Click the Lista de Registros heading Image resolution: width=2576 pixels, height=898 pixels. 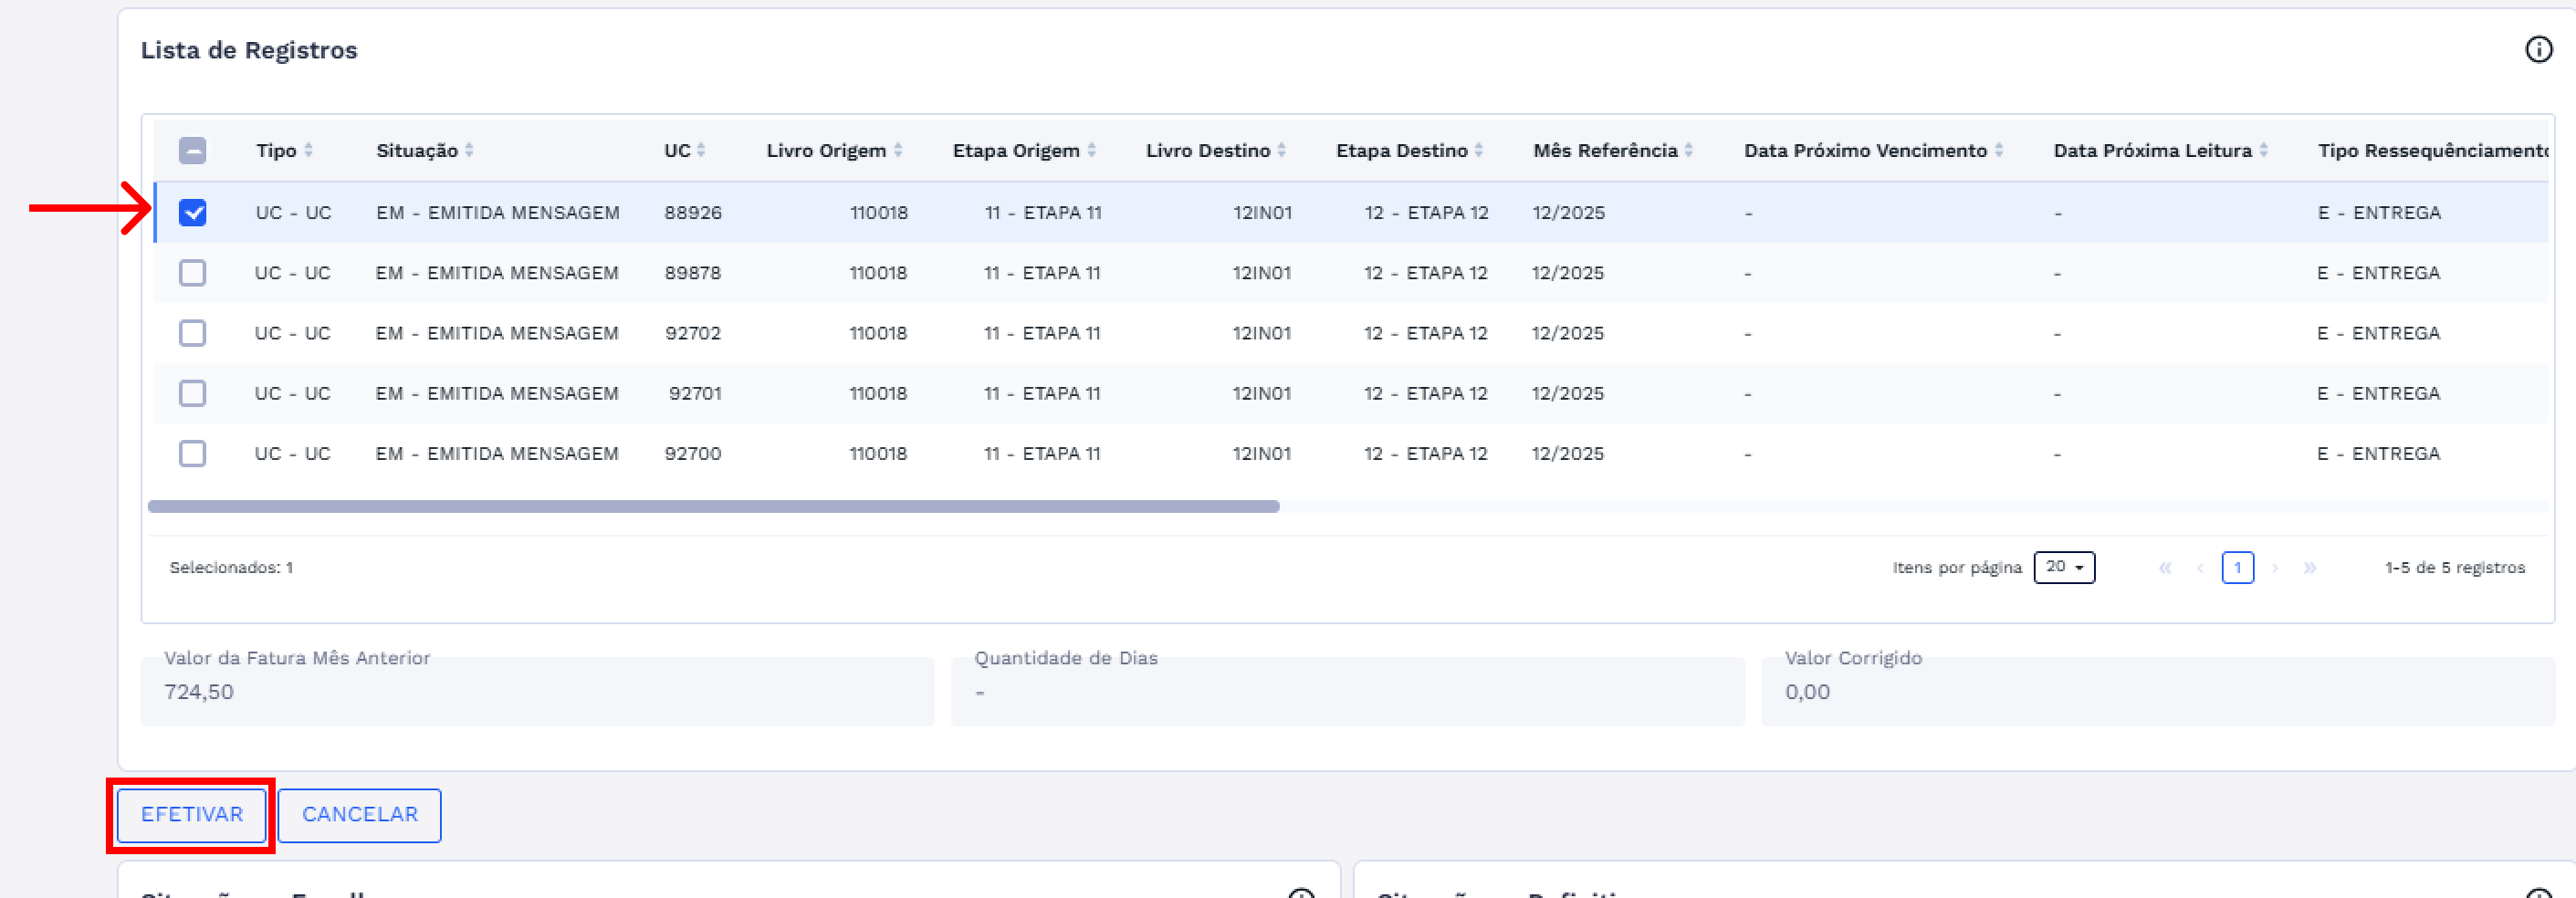pos(249,50)
